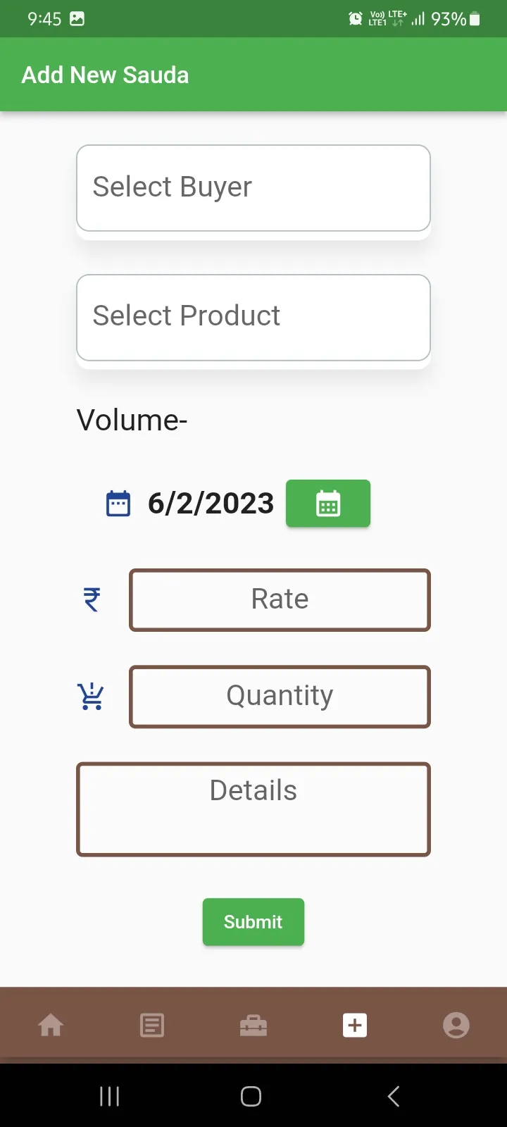Select the plus add tab icon

[355, 1025]
